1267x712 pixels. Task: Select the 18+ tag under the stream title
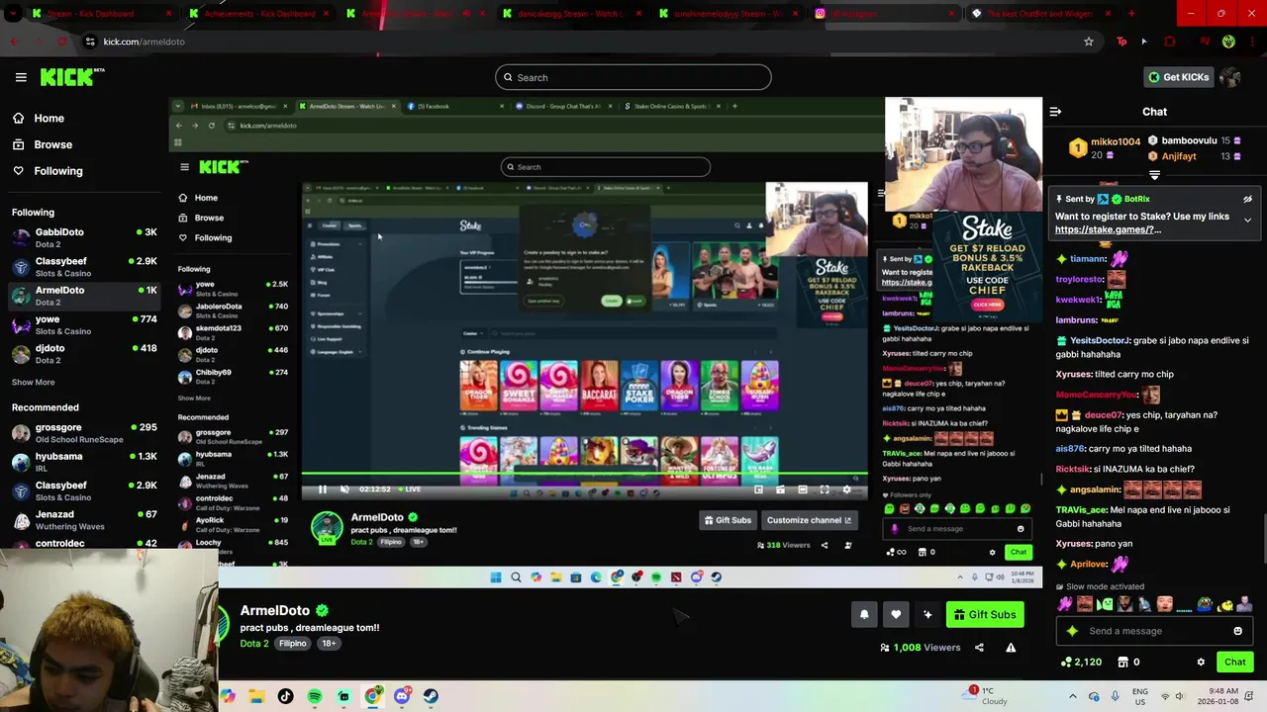[x=328, y=644]
